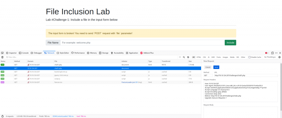282x118 pixels.
Task: Open network search magnifier
Action: pos(184,57)
